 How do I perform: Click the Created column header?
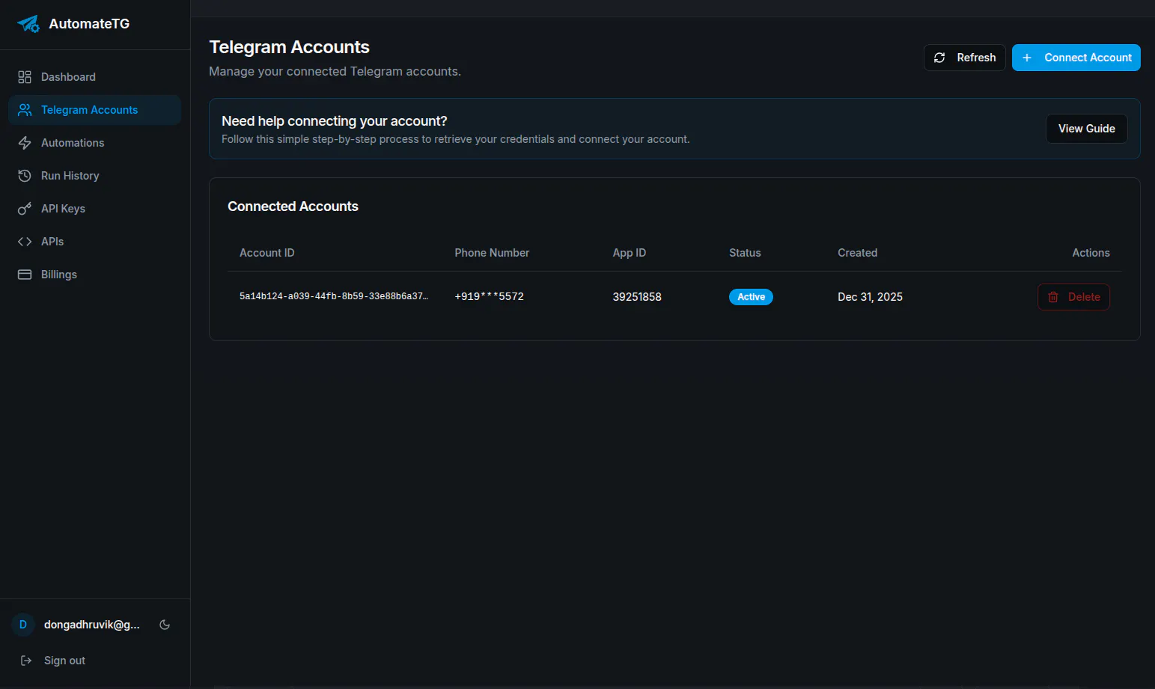tap(857, 253)
